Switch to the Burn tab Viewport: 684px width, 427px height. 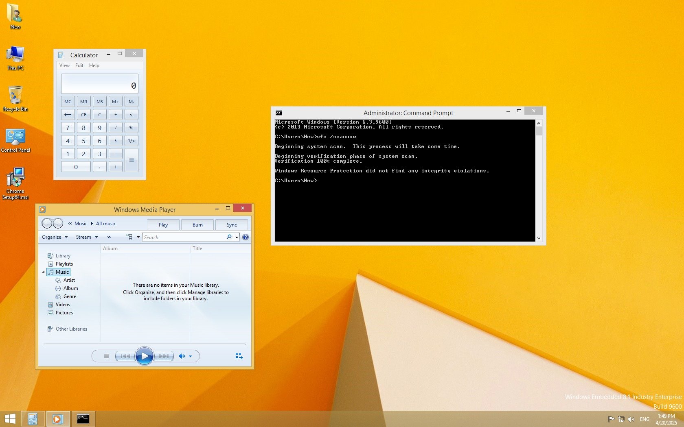(197, 225)
